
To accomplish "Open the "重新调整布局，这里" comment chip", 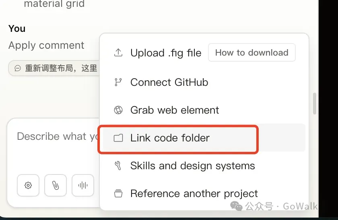I will tap(60, 68).
